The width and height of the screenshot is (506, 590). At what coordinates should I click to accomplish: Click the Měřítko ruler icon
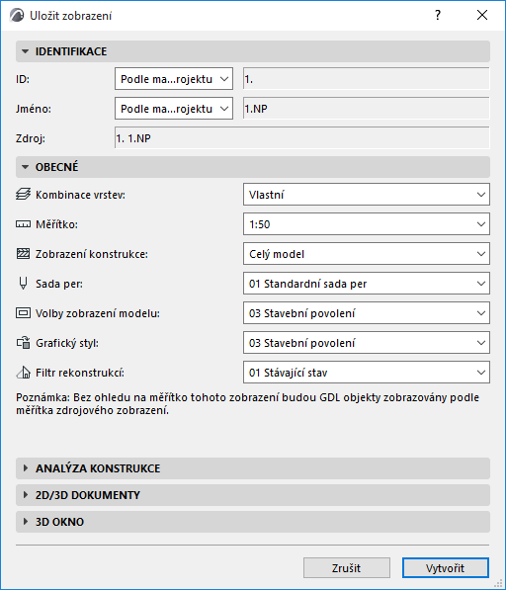click(x=23, y=224)
